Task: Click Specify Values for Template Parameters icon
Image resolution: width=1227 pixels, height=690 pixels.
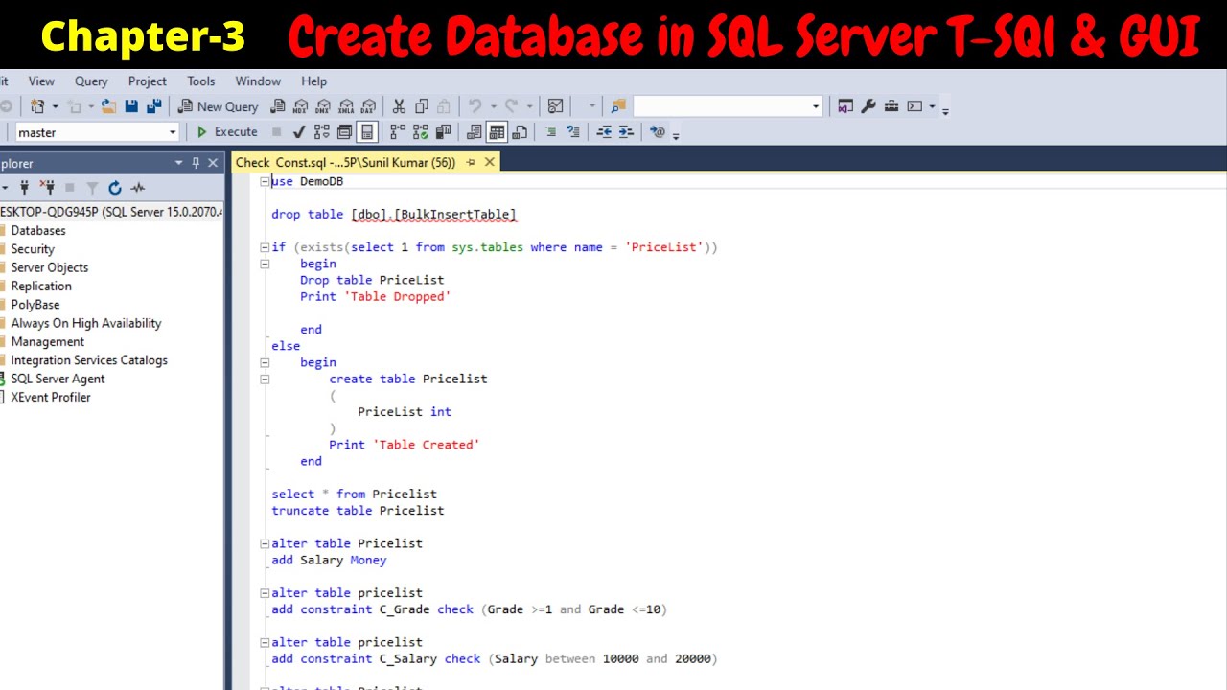Action: (657, 132)
